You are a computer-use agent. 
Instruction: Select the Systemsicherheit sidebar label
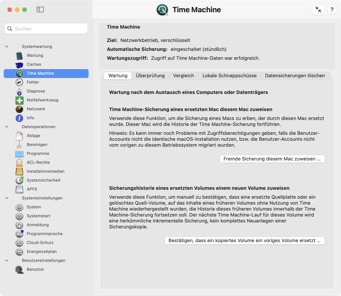pyautogui.click(x=44, y=180)
